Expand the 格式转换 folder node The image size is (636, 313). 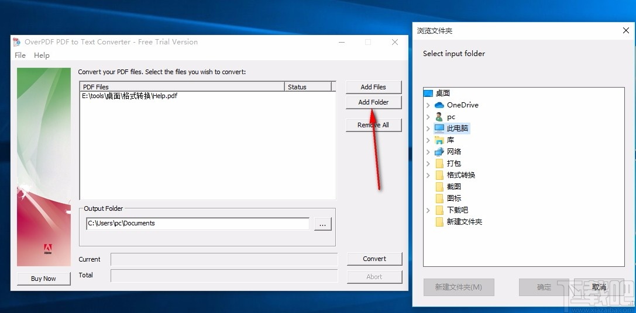(428, 175)
